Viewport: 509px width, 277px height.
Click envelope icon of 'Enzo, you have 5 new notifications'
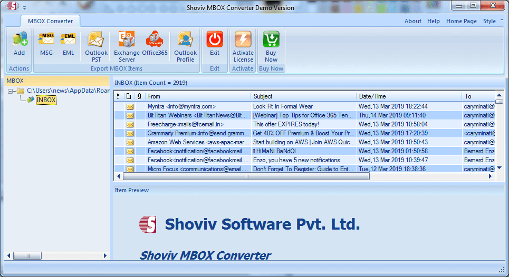point(130,161)
